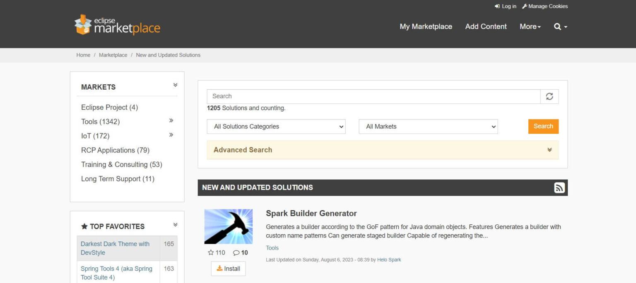The width and height of the screenshot is (636, 283).
Task: Open comments bubble for Spark Builder Generator
Action: coord(236,252)
